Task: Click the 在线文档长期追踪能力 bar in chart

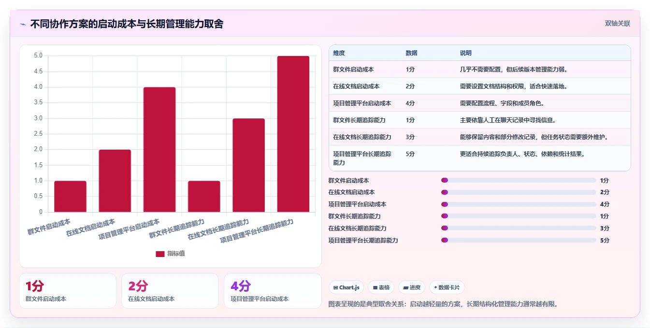Action: (x=248, y=165)
